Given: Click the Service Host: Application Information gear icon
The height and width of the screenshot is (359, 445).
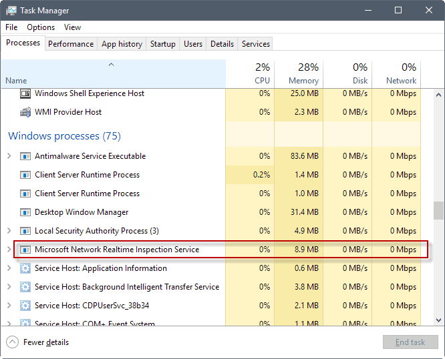Looking at the screenshot, I should pos(25,268).
